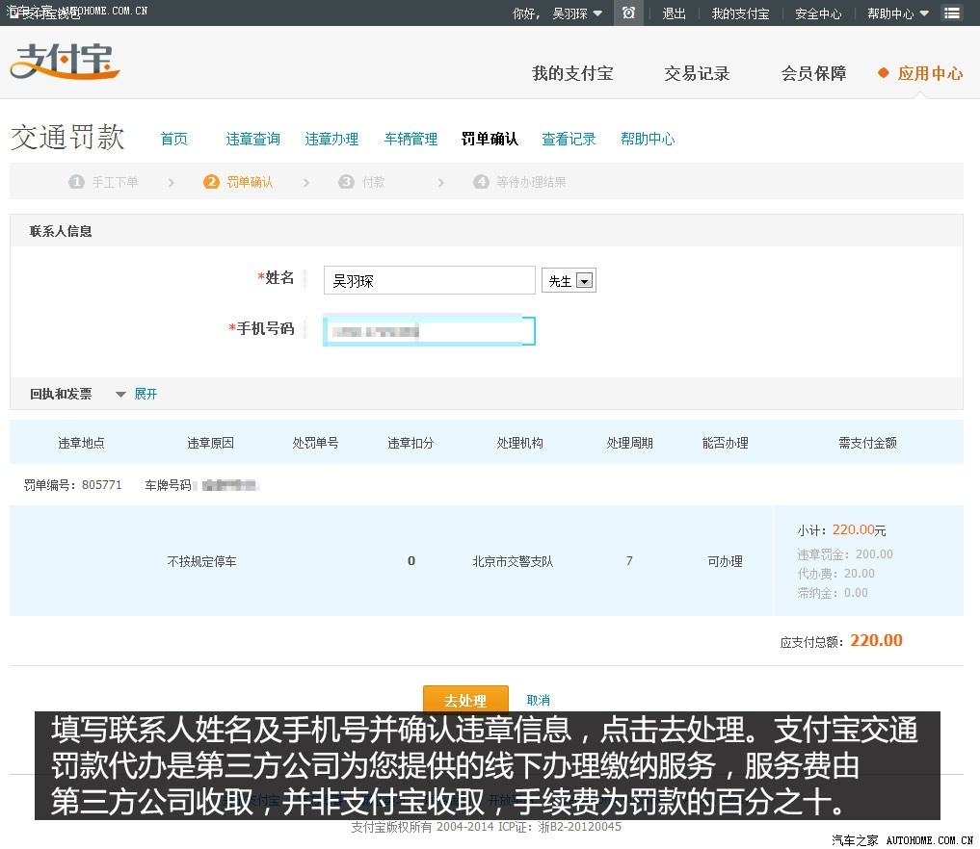Viewport: 980px width, 849px height.
Task: Click the 处罚单号 column header
Action: click(316, 443)
